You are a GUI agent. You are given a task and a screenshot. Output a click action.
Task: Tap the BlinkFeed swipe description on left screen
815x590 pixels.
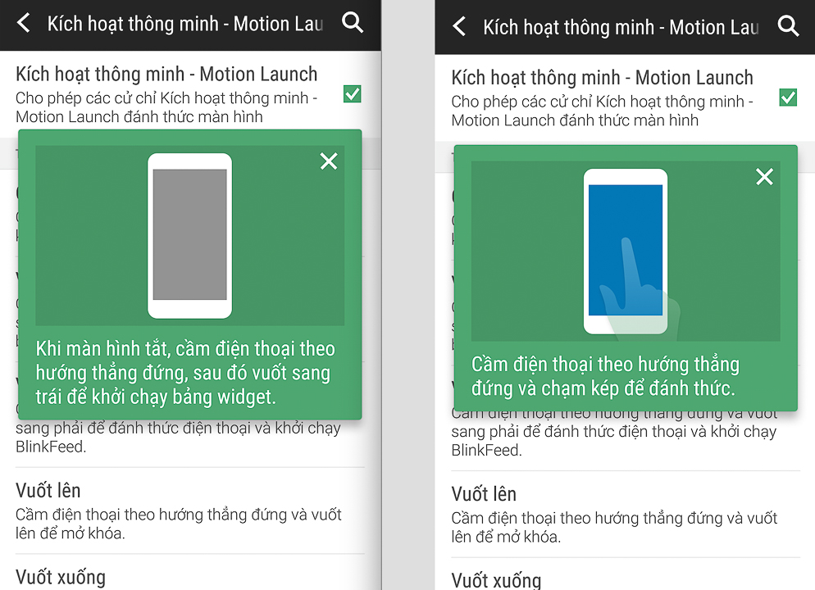[x=178, y=437]
